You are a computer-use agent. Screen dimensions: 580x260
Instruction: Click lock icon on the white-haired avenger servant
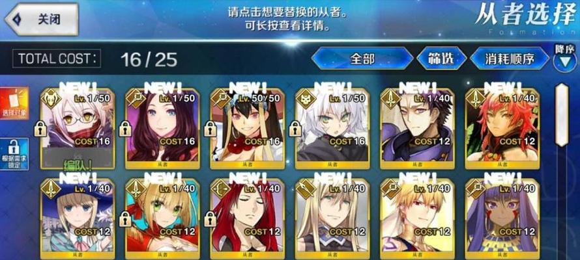click(295, 129)
